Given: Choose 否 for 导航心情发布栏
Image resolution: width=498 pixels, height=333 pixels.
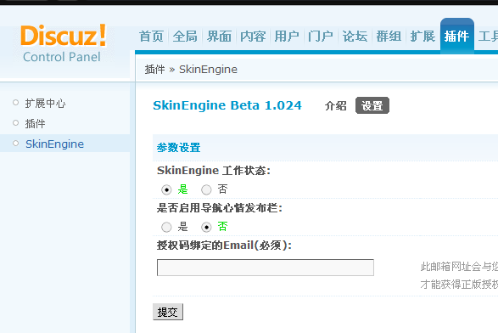Looking at the screenshot, I should [206, 227].
